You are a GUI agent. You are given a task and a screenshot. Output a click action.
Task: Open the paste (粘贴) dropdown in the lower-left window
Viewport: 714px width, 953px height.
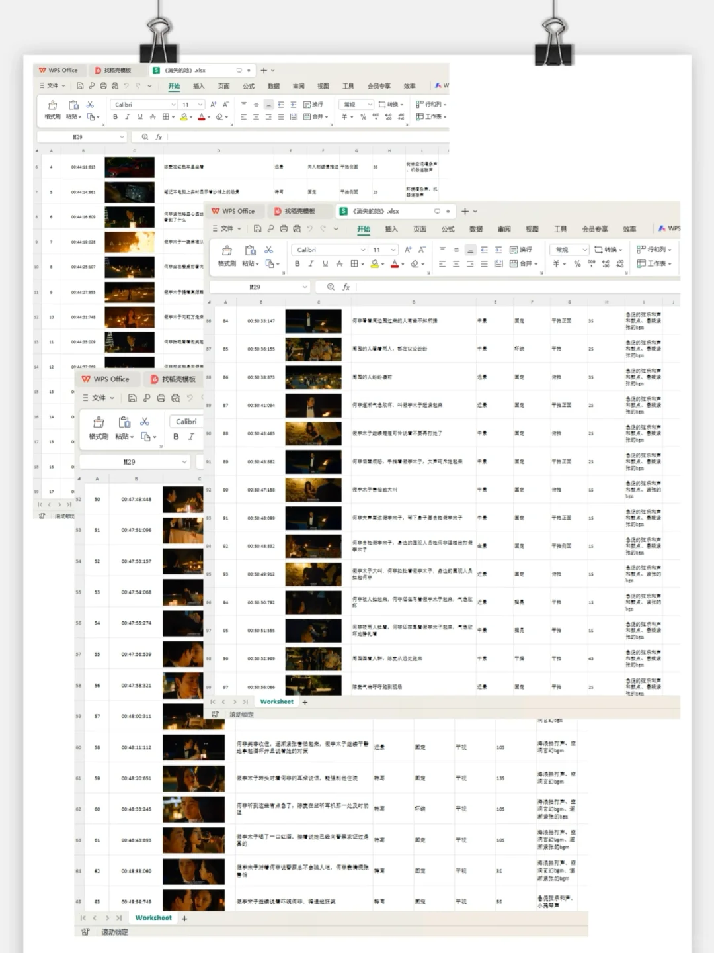(132, 437)
